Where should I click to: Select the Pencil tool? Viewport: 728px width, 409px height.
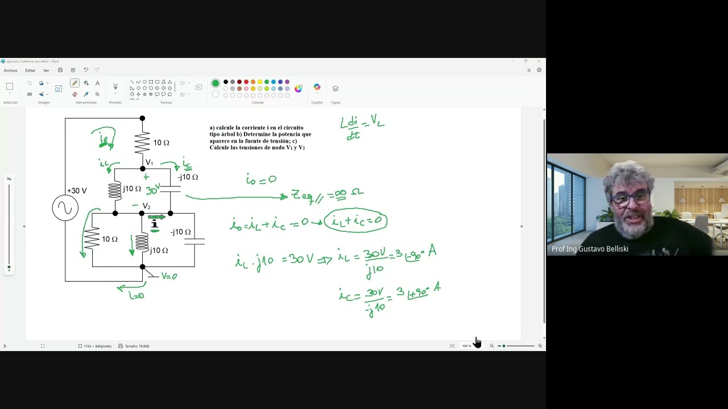pos(75,83)
